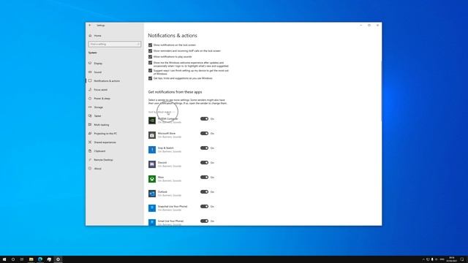Click the Sound icon in the sidebar

point(90,72)
